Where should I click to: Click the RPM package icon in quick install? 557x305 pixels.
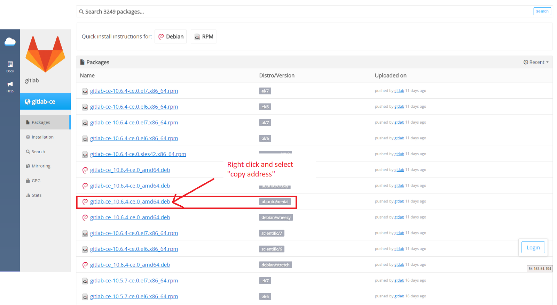click(x=197, y=37)
